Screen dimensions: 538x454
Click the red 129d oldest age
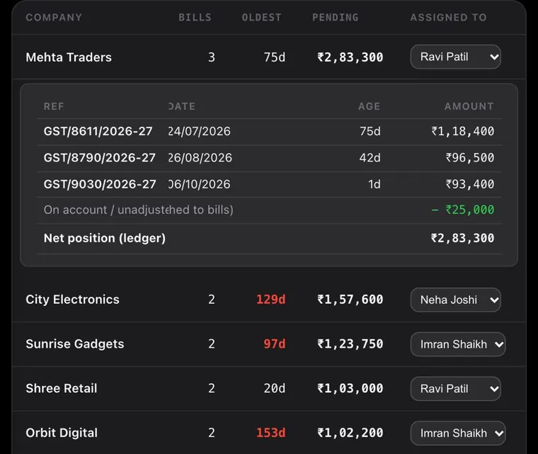point(270,300)
